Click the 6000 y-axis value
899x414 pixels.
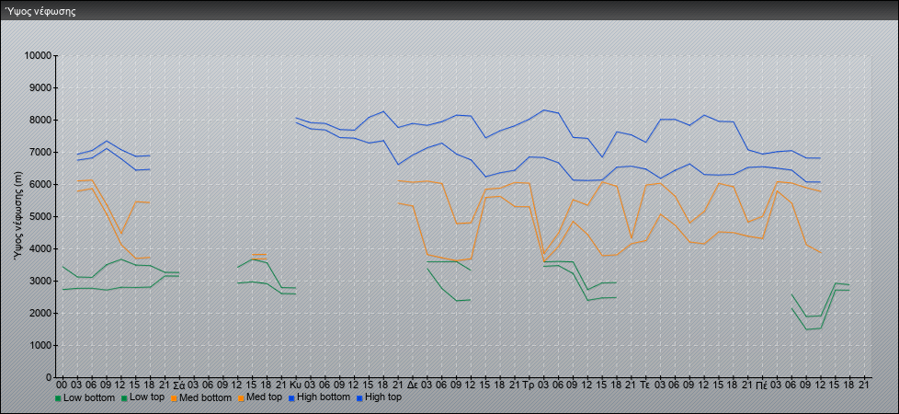pos(40,184)
